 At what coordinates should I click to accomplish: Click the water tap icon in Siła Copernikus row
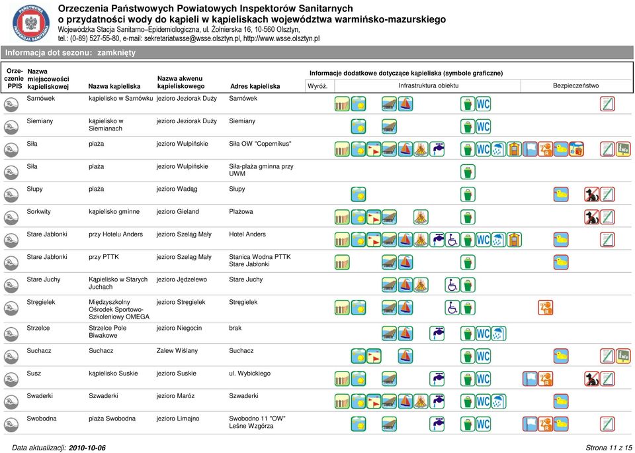[437, 149]
